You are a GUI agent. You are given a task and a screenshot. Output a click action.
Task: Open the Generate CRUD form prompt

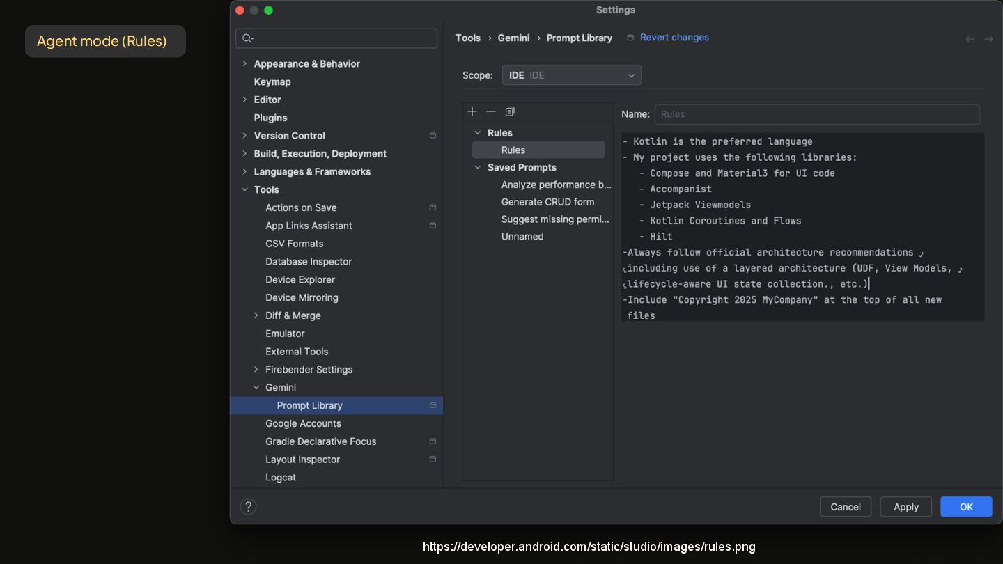click(547, 202)
